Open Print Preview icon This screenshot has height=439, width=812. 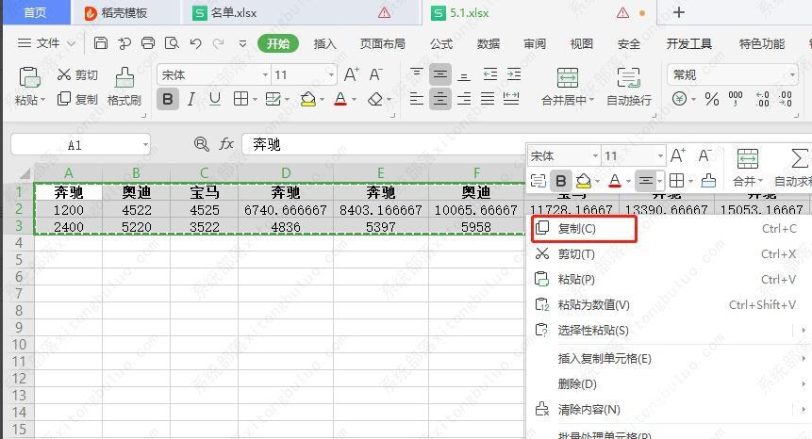pyautogui.click(x=172, y=43)
